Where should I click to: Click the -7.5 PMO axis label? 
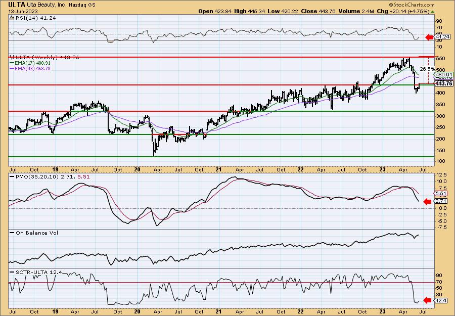pos(441,228)
